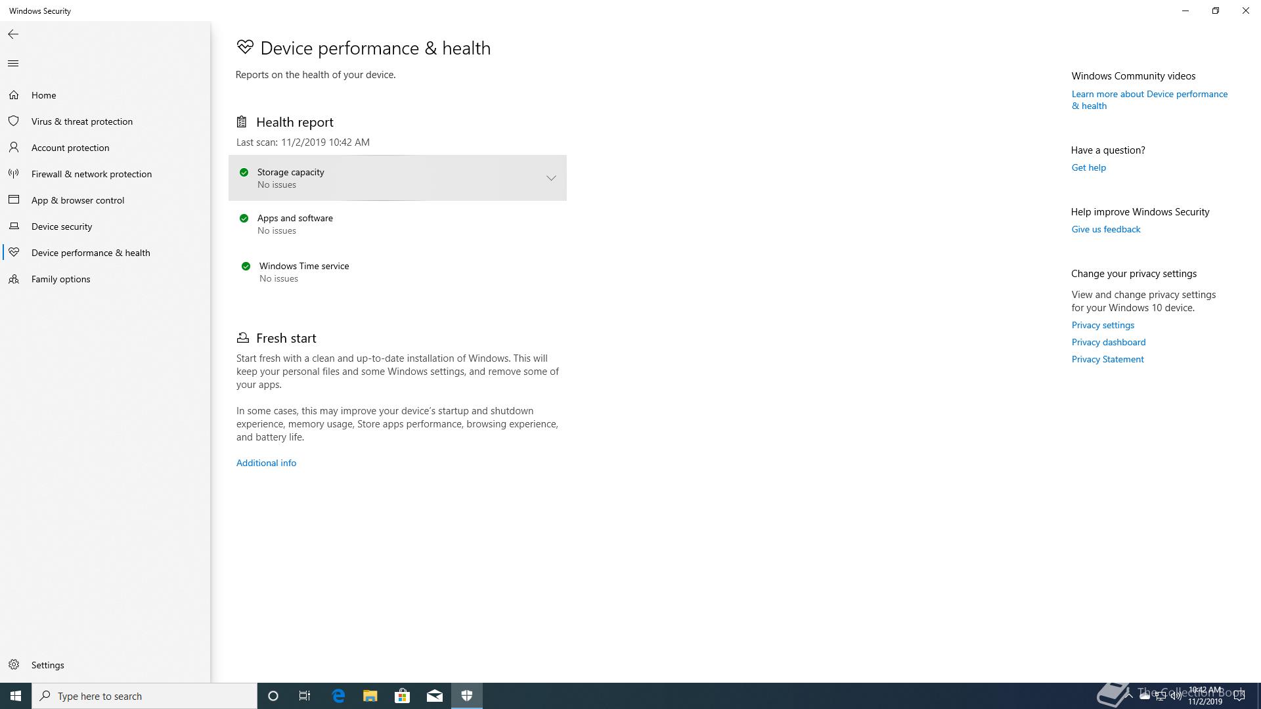Open Virus & threat protection page
The width and height of the screenshot is (1261, 709).
click(105, 121)
